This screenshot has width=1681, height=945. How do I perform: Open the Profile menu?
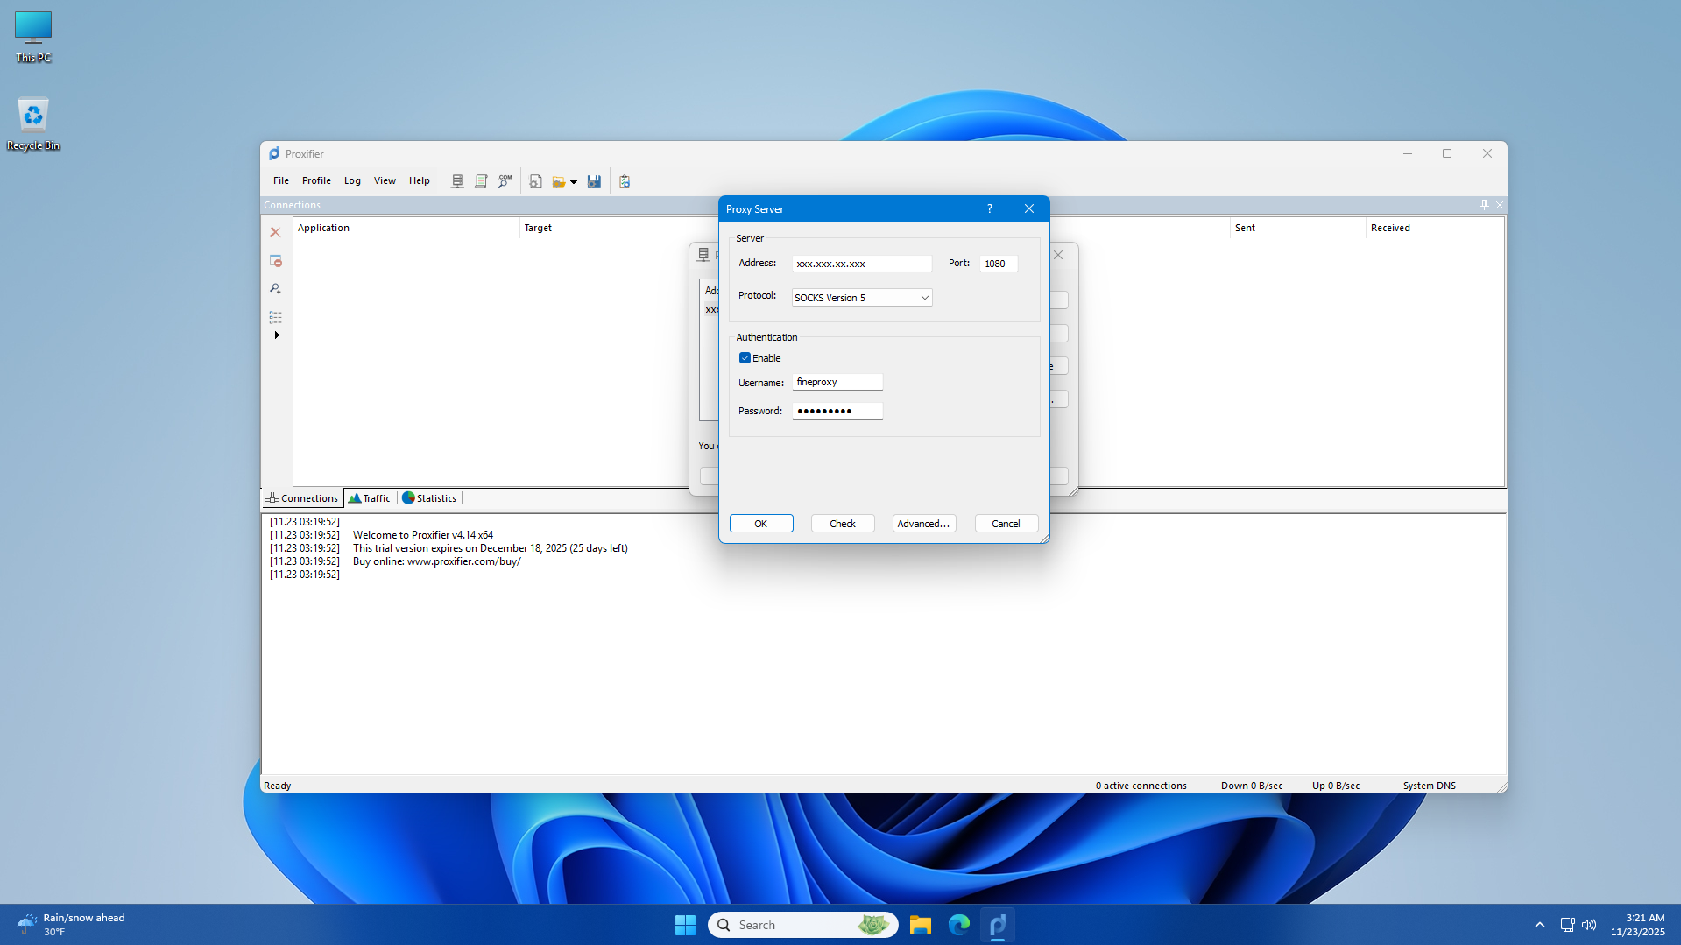316,180
